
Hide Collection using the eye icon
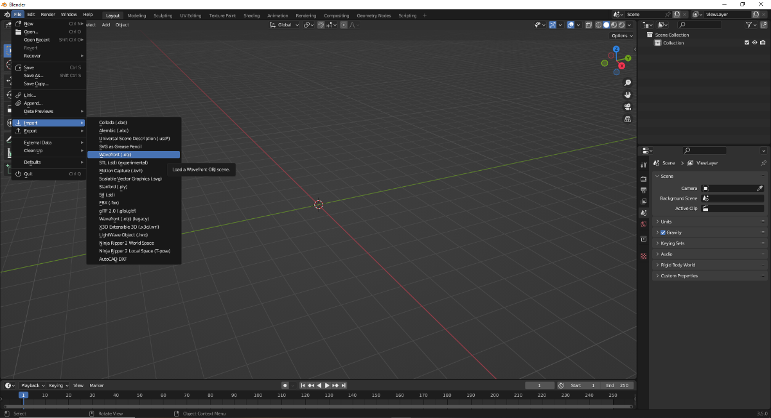[754, 43]
